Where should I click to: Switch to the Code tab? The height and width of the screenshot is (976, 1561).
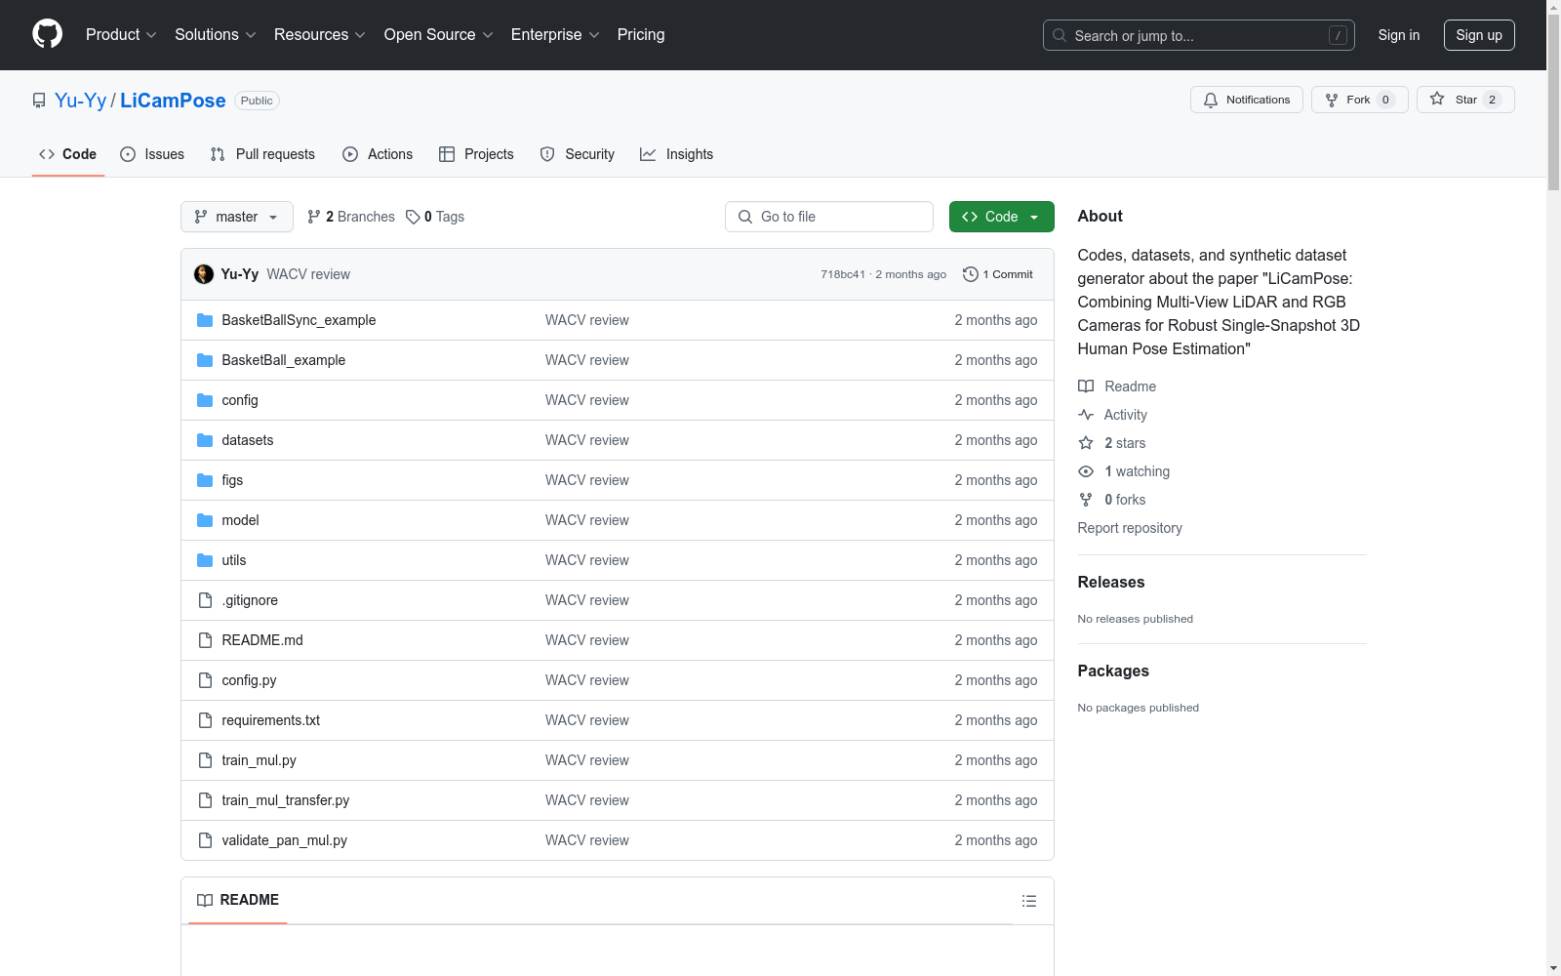(x=68, y=154)
